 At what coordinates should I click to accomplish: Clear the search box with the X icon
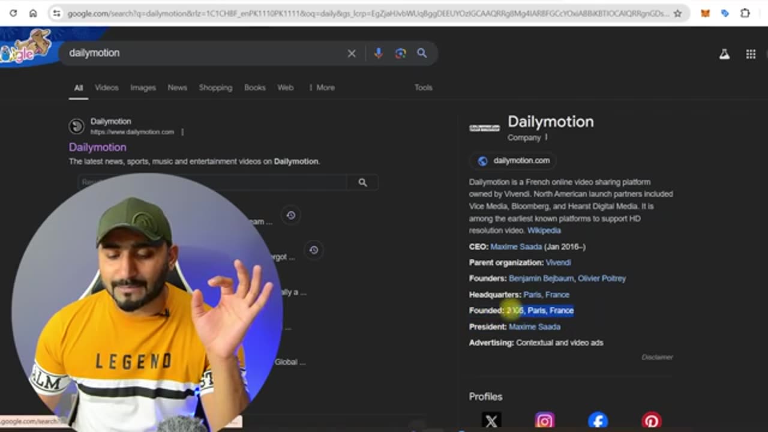(x=352, y=53)
